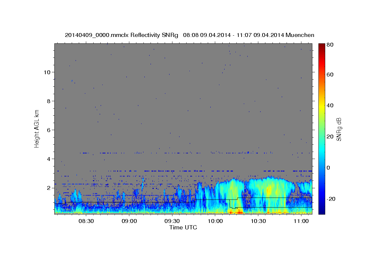
Task: Click the 'SNRg dB' colorbar label
Action: click(x=339, y=129)
